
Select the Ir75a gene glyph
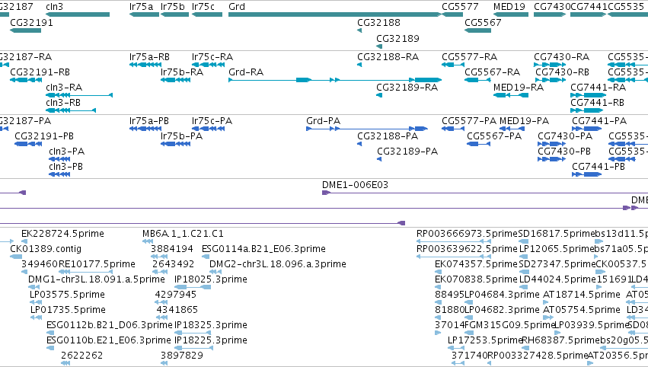pos(144,14)
